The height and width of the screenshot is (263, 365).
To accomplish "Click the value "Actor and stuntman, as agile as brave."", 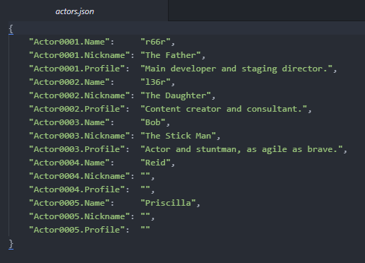I will pyautogui.click(x=242, y=149).
